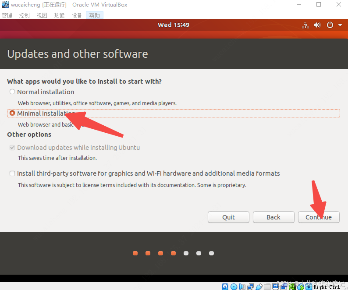
Task: Click the green CPU virtualization status icon
Action: pos(292,286)
